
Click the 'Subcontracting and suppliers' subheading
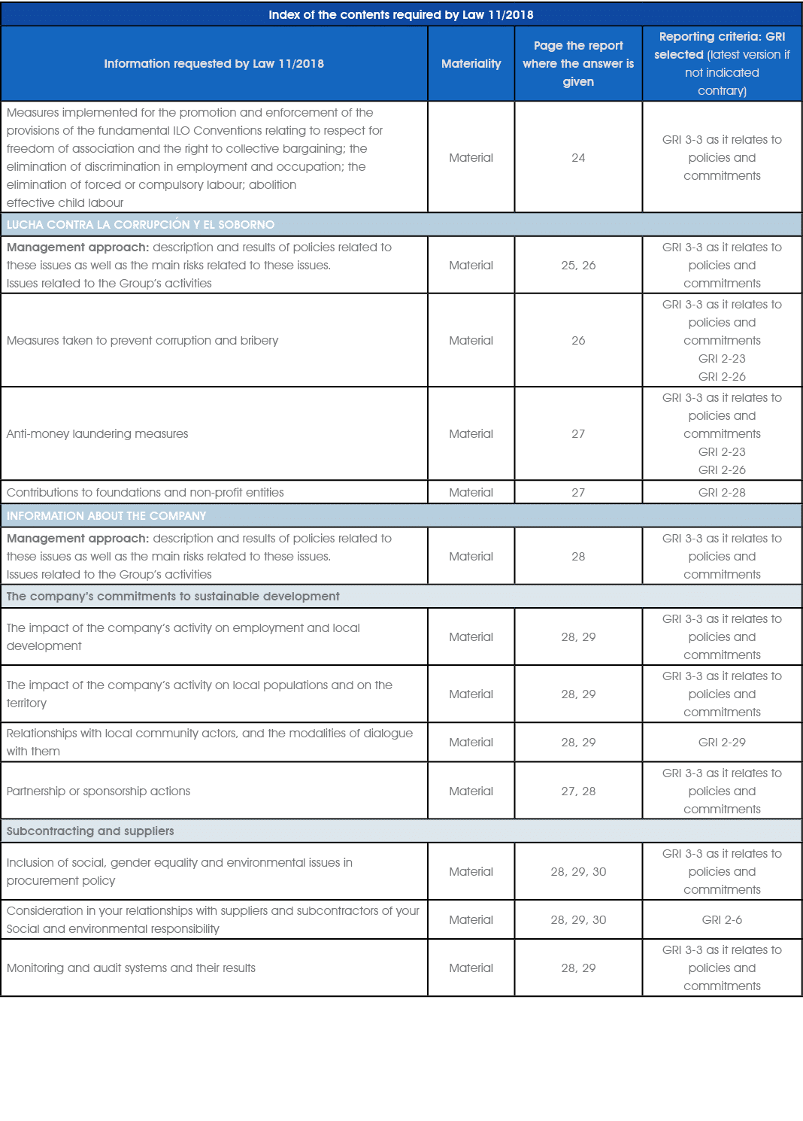pos(90,831)
